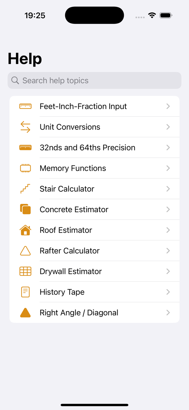Click the magnifying glass in the search bar

coord(15,80)
